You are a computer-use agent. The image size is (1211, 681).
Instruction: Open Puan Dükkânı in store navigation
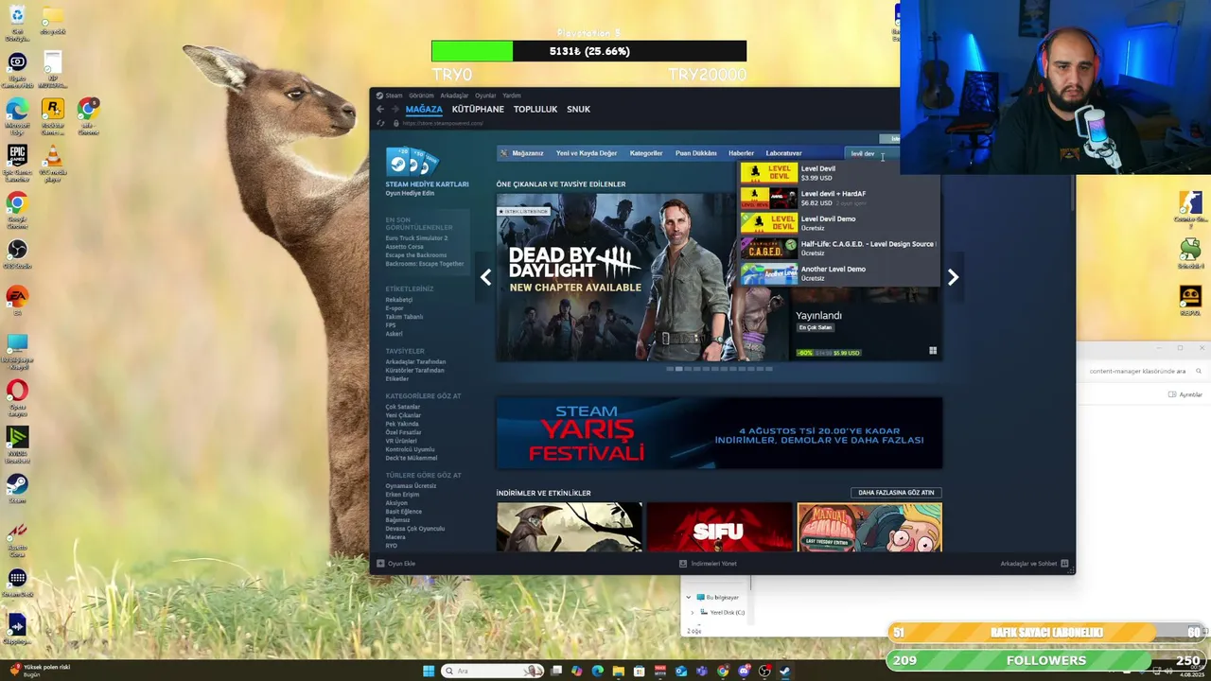pyautogui.click(x=695, y=153)
